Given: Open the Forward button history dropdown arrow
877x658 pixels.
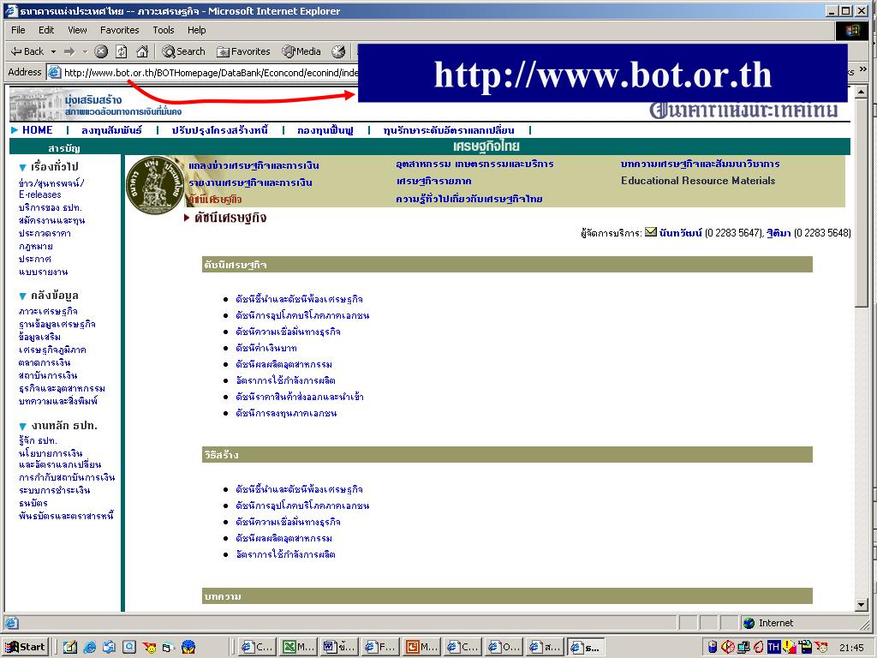Looking at the screenshot, I should click(x=85, y=51).
